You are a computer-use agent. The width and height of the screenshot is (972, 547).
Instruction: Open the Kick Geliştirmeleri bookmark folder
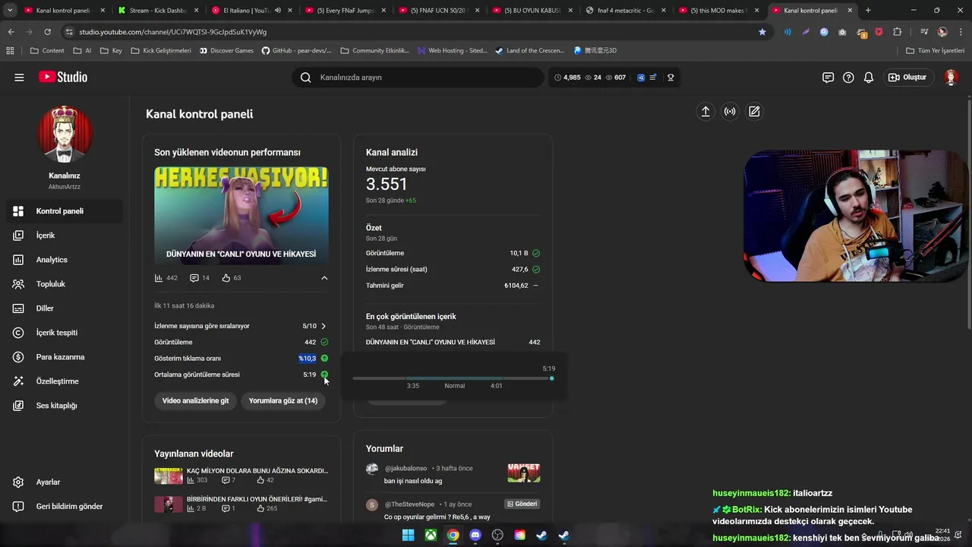coord(161,51)
